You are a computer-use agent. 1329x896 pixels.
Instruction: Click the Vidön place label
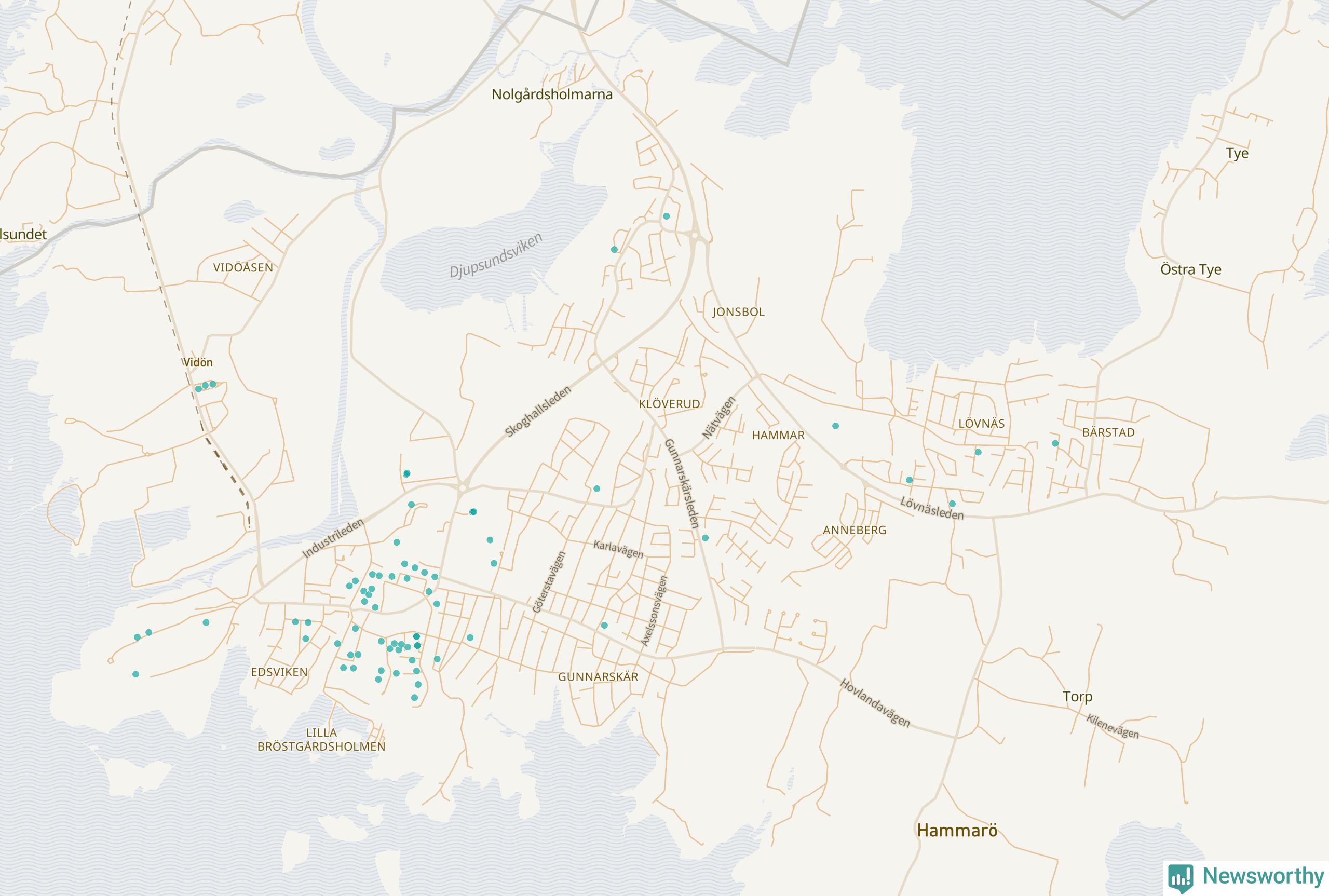click(198, 362)
